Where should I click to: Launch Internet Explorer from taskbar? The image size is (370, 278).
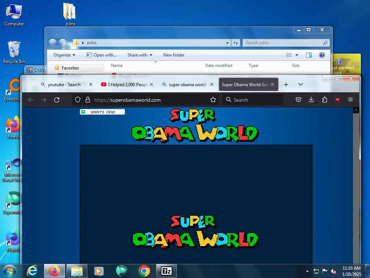[x=32, y=271]
